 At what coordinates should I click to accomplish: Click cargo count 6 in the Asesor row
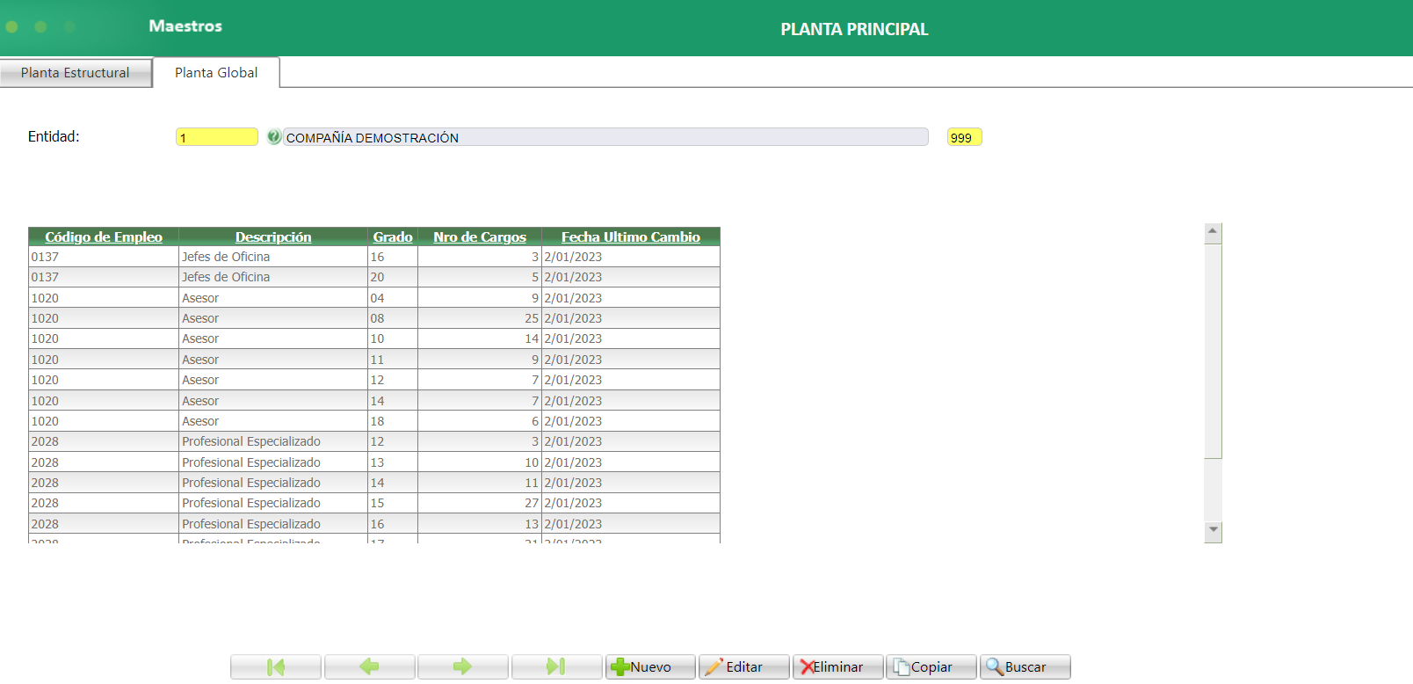(x=535, y=421)
